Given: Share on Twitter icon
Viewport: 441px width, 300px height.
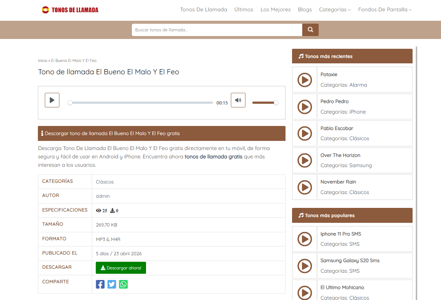Looking at the screenshot, I should pyautogui.click(x=112, y=284).
